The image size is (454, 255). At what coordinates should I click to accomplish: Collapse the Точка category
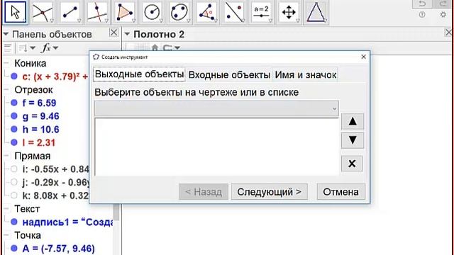[6, 235]
